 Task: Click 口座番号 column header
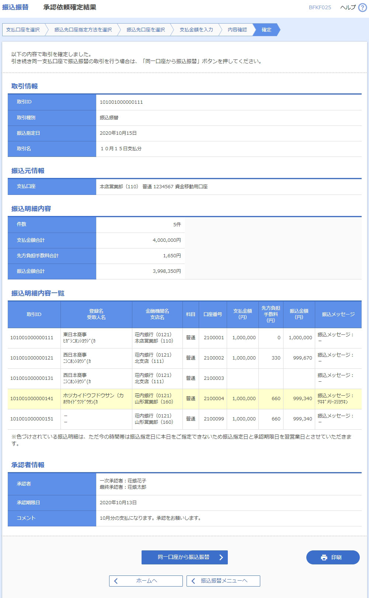click(x=213, y=315)
